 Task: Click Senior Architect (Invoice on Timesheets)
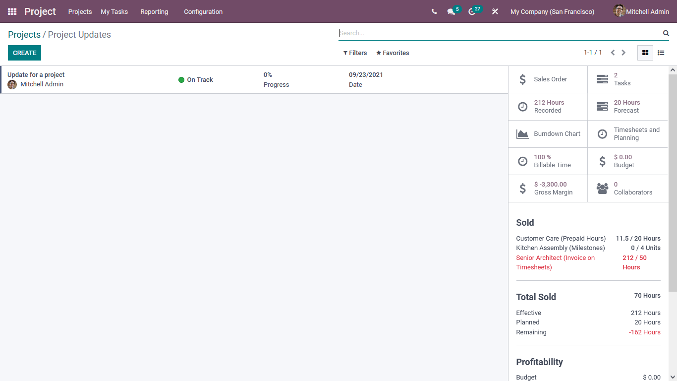[556, 262]
